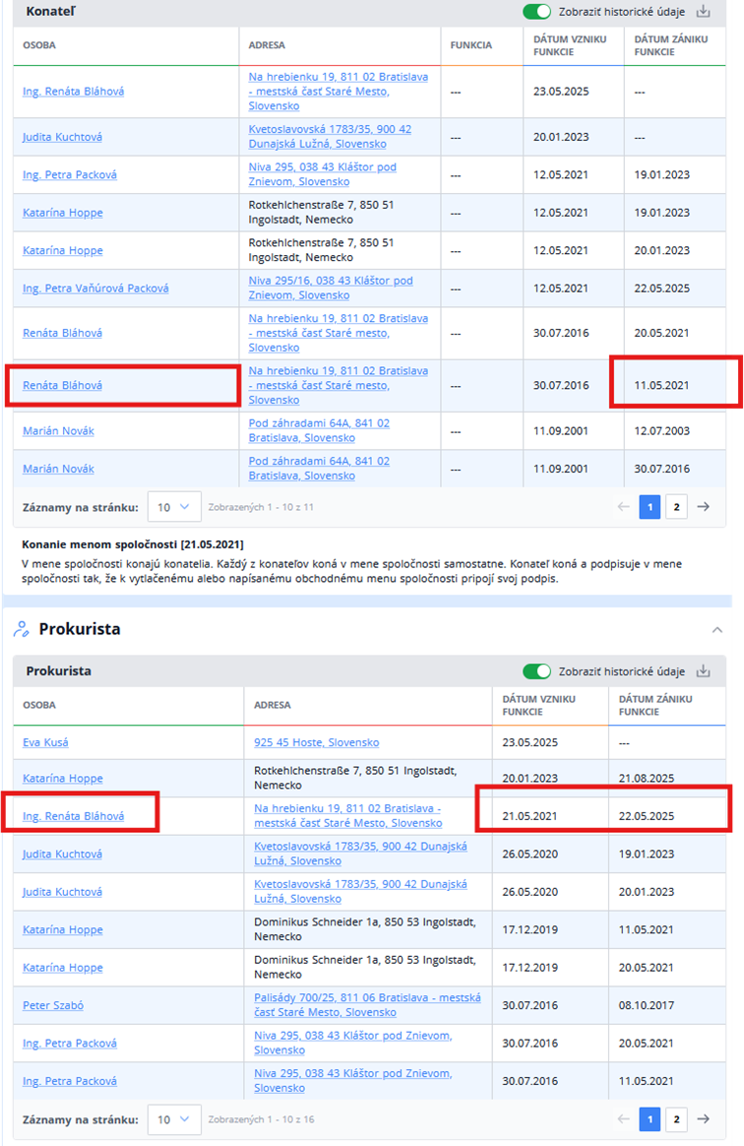Open Marián Novák link ending 12.07.2003
This screenshot has width=744, height=1146.
point(58,430)
